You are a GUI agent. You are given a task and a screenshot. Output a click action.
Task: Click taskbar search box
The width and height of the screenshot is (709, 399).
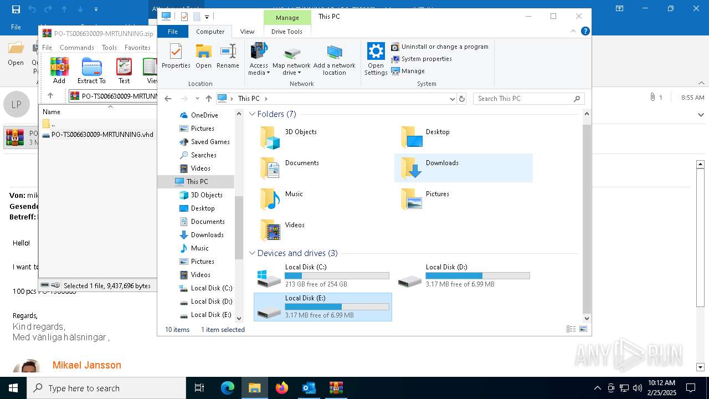(106, 388)
